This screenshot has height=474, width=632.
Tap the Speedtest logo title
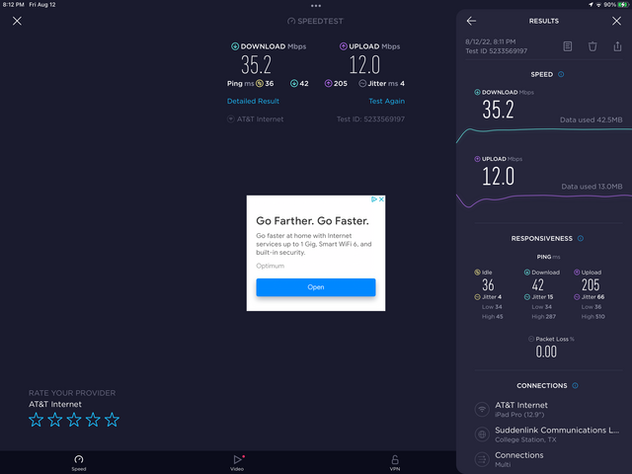[315, 21]
